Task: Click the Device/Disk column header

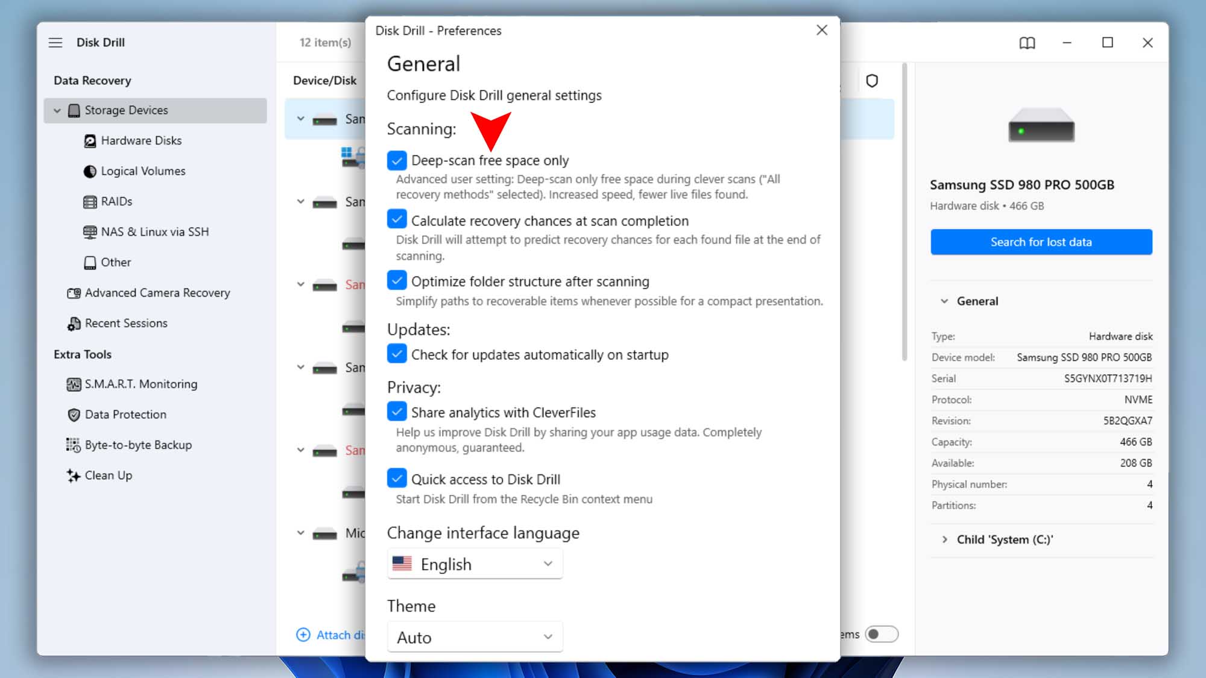Action: click(324, 81)
